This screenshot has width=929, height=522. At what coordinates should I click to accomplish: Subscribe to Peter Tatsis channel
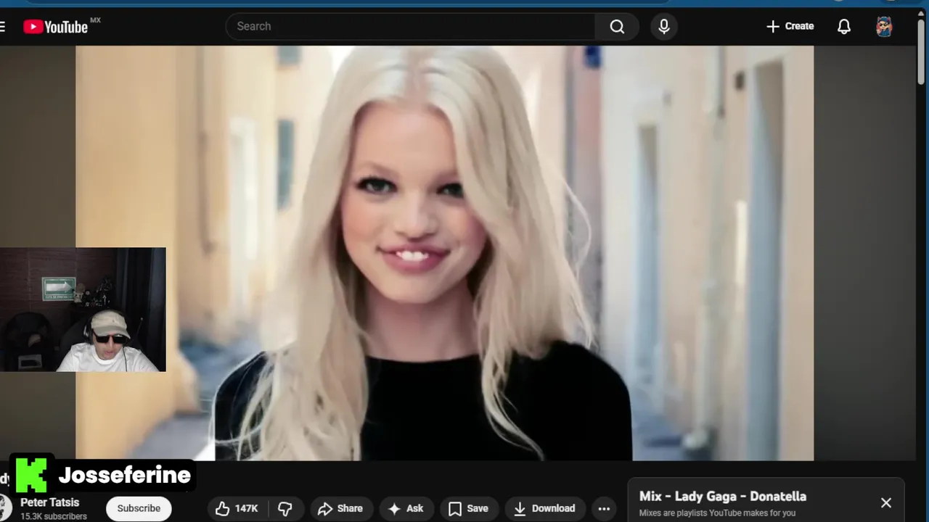139,508
